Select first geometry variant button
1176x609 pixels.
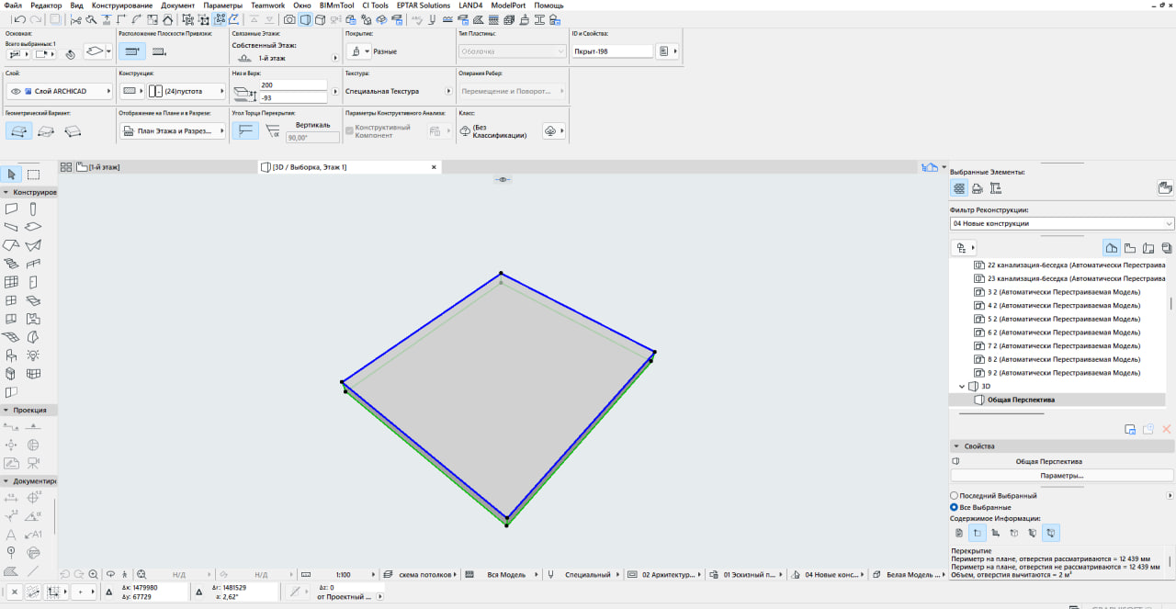(18, 130)
